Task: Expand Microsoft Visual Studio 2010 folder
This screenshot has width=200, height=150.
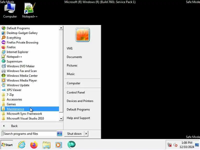Action: pyautogui.click(x=30, y=118)
